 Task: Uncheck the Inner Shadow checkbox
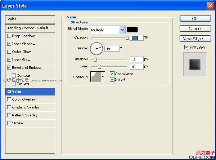tap(9, 44)
